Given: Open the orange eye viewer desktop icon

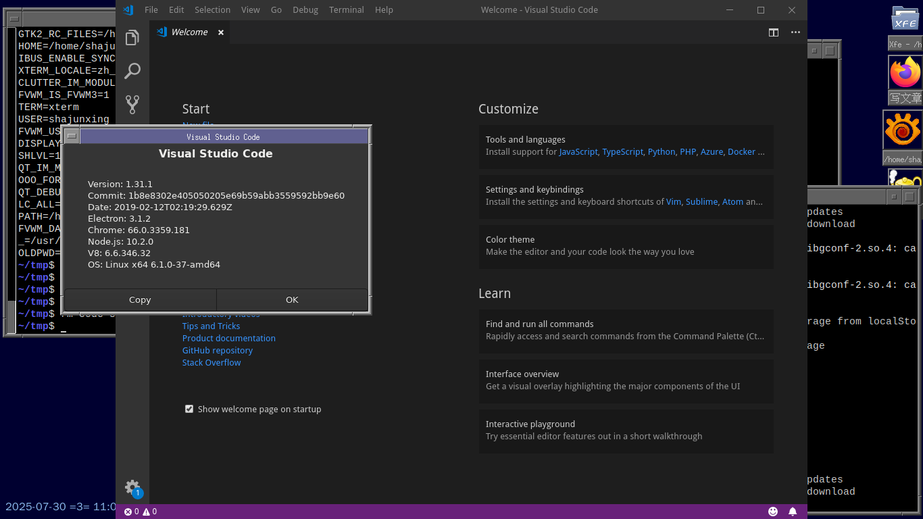Looking at the screenshot, I should click(x=903, y=130).
